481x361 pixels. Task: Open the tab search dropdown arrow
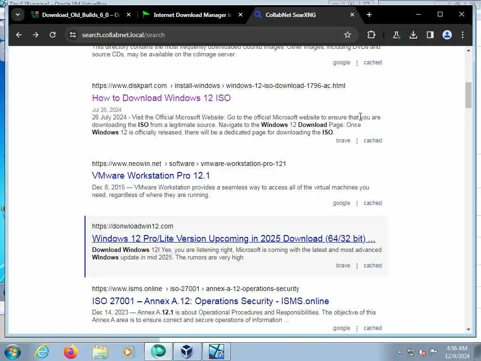18,15
